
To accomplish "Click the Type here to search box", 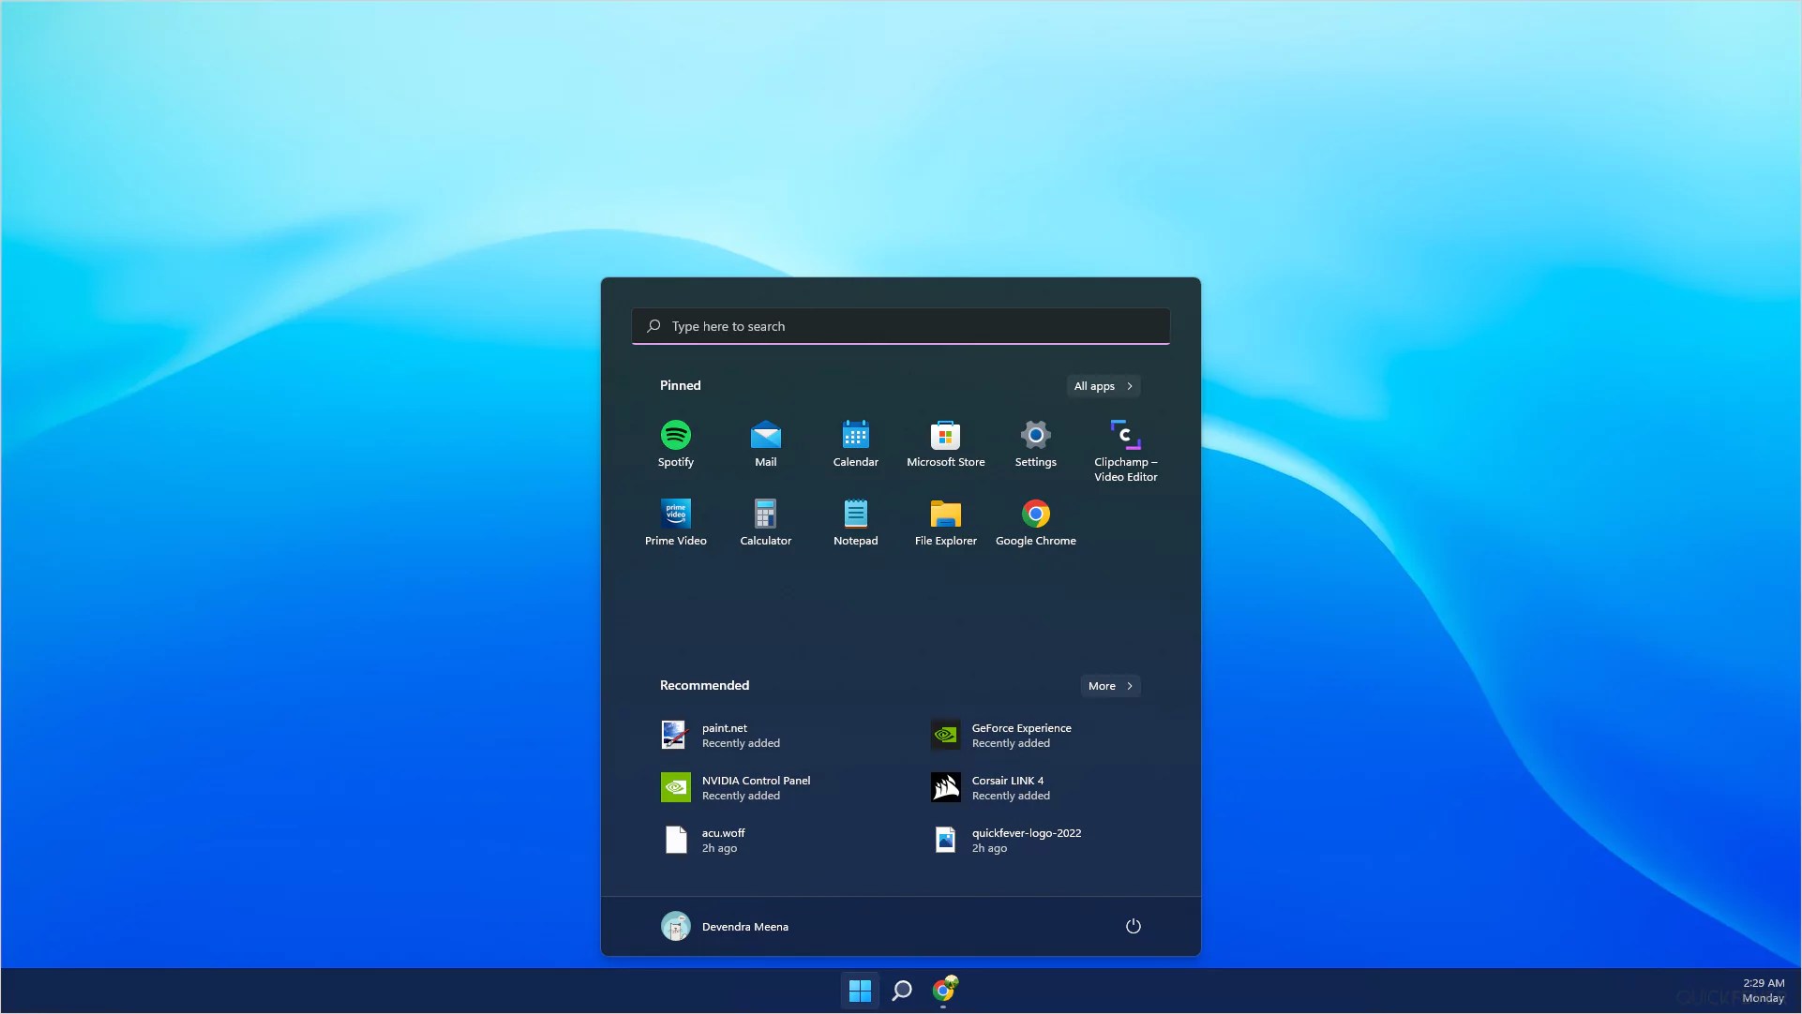I will [x=900, y=326].
